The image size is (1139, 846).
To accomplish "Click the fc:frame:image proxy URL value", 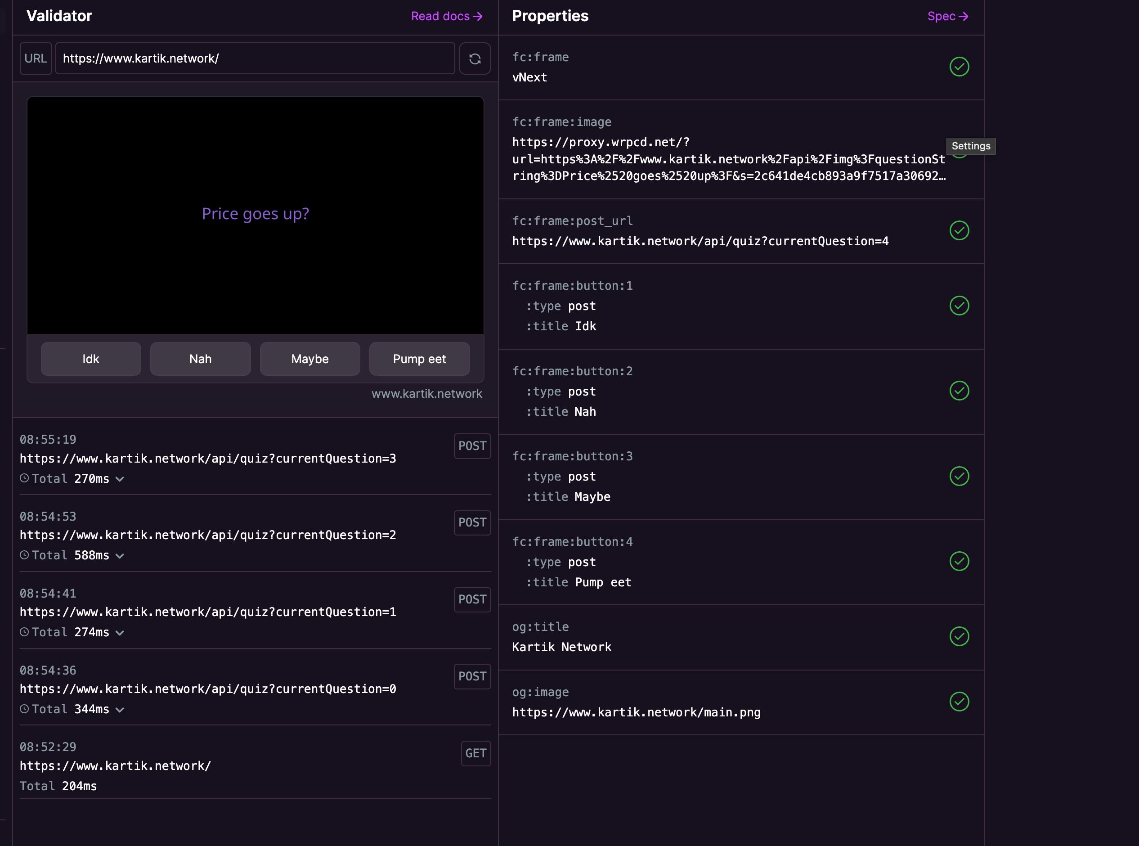I will [729, 159].
